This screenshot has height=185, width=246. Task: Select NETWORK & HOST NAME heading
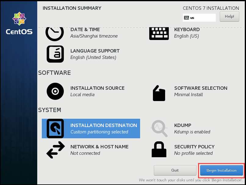click(99, 147)
